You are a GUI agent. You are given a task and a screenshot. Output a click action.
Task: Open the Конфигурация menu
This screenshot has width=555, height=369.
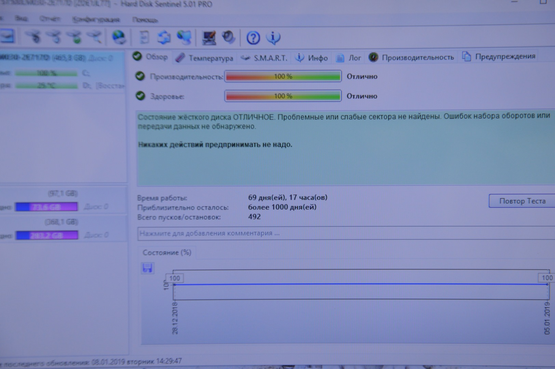96,19
